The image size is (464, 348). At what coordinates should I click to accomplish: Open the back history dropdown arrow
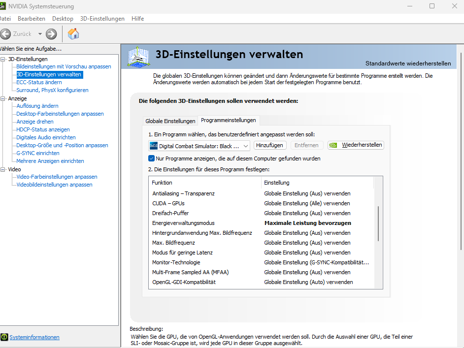(x=40, y=34)
